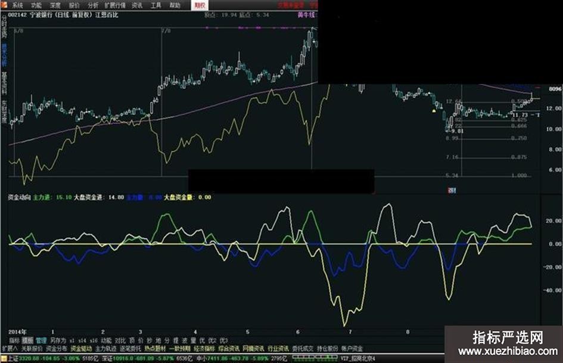Set zoom level x16
563x363 pixels.
click(94, 340)
